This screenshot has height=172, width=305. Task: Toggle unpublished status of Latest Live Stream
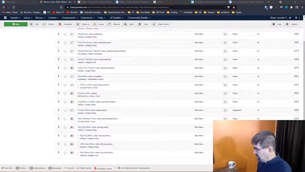72,68
